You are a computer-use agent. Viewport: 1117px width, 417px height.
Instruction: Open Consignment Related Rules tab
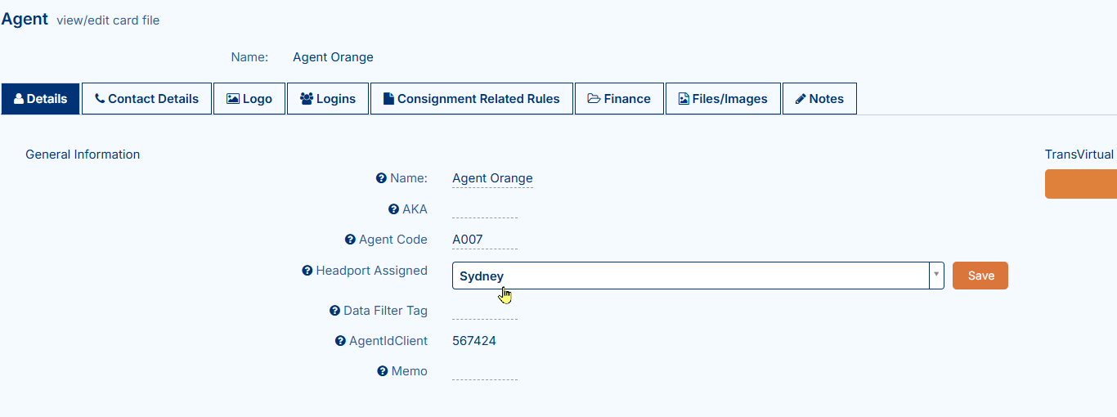472,99
